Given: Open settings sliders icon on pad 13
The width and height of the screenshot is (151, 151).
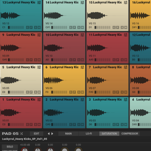Looking at the screenshot, I should pyautogui.click(x=39, y=3).
